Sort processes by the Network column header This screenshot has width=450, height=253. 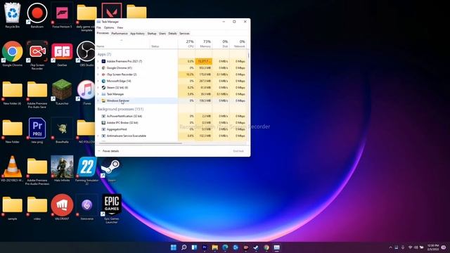[238, 44]
